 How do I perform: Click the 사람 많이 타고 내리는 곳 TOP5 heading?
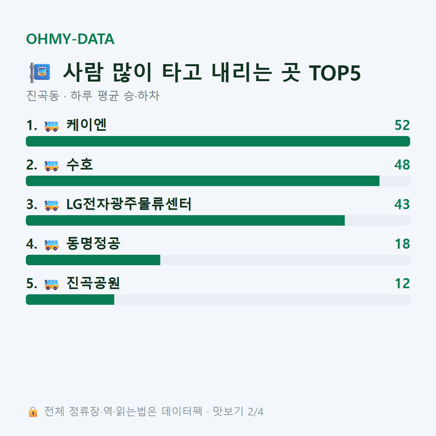click(x=212, y=73)
